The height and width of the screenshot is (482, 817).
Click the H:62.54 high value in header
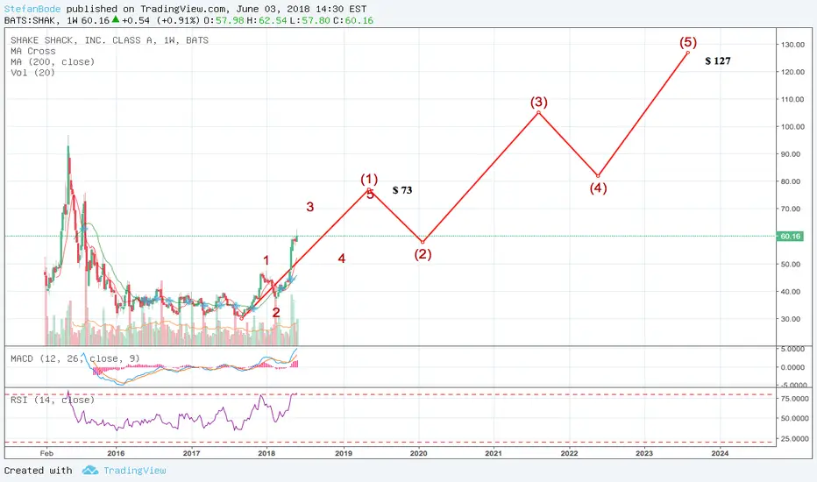click(266, 20)
